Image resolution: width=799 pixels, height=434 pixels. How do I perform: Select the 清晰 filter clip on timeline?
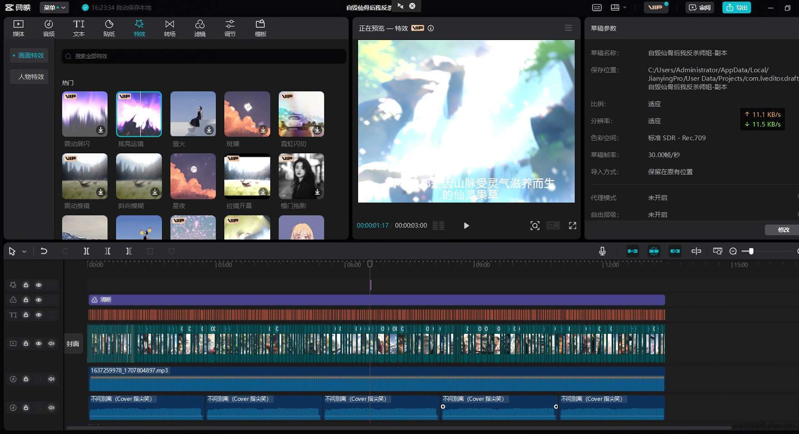pyautogui.click(x=377, y=300)
